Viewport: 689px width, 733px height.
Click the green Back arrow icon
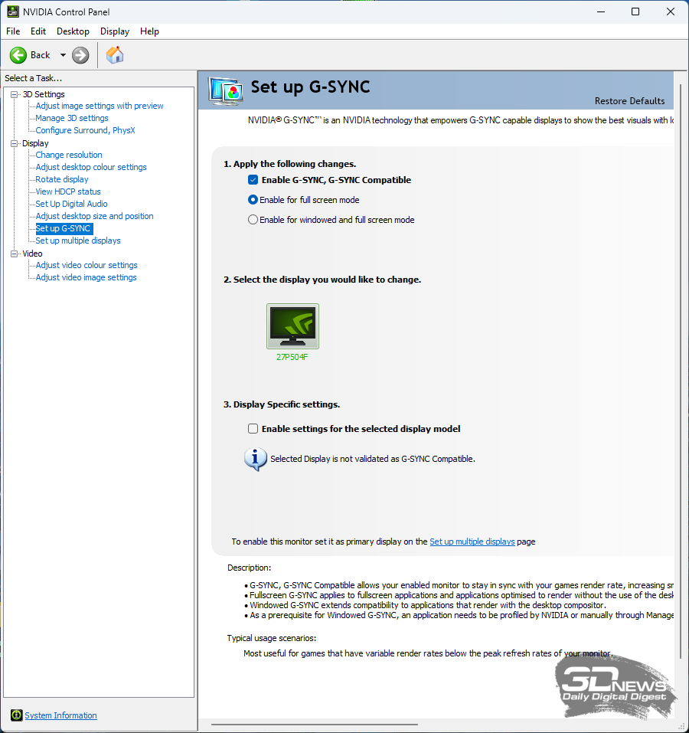(x=18, y=55)
